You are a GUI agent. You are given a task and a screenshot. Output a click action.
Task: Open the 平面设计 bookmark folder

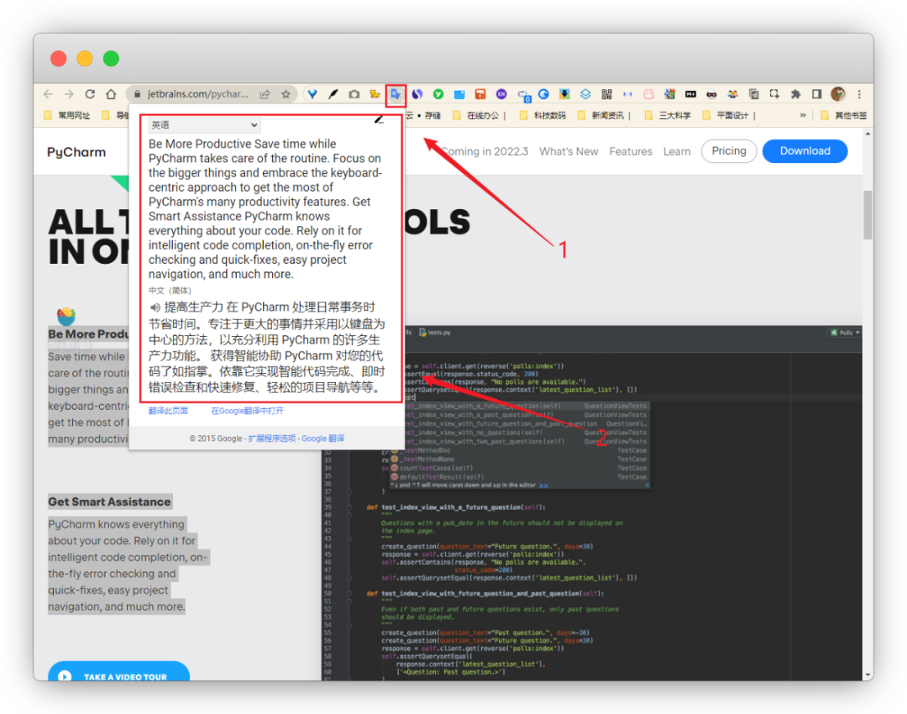(726, 115)
